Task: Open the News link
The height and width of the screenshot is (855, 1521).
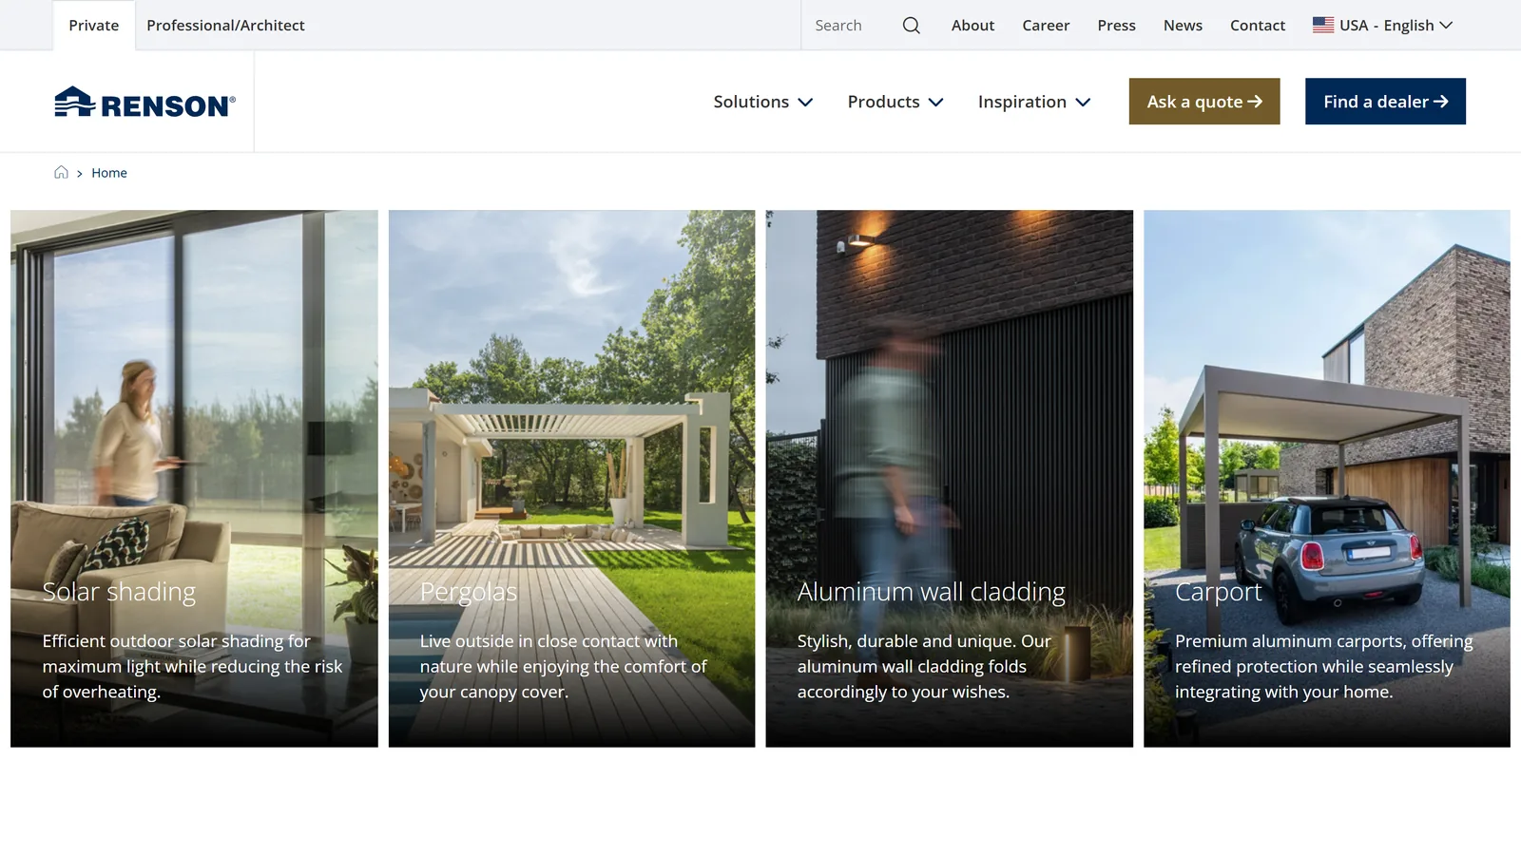Action: [x=1183, y=26]
